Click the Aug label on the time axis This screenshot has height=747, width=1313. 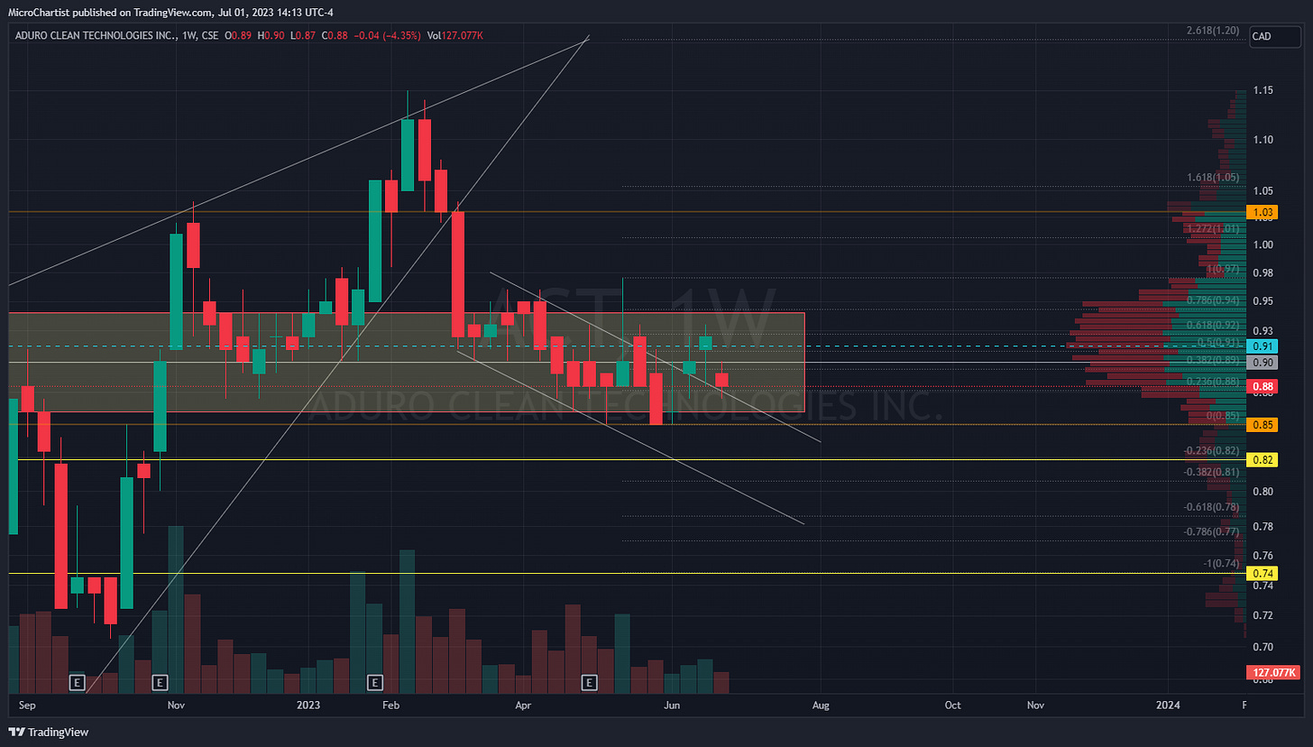point(822,704)
